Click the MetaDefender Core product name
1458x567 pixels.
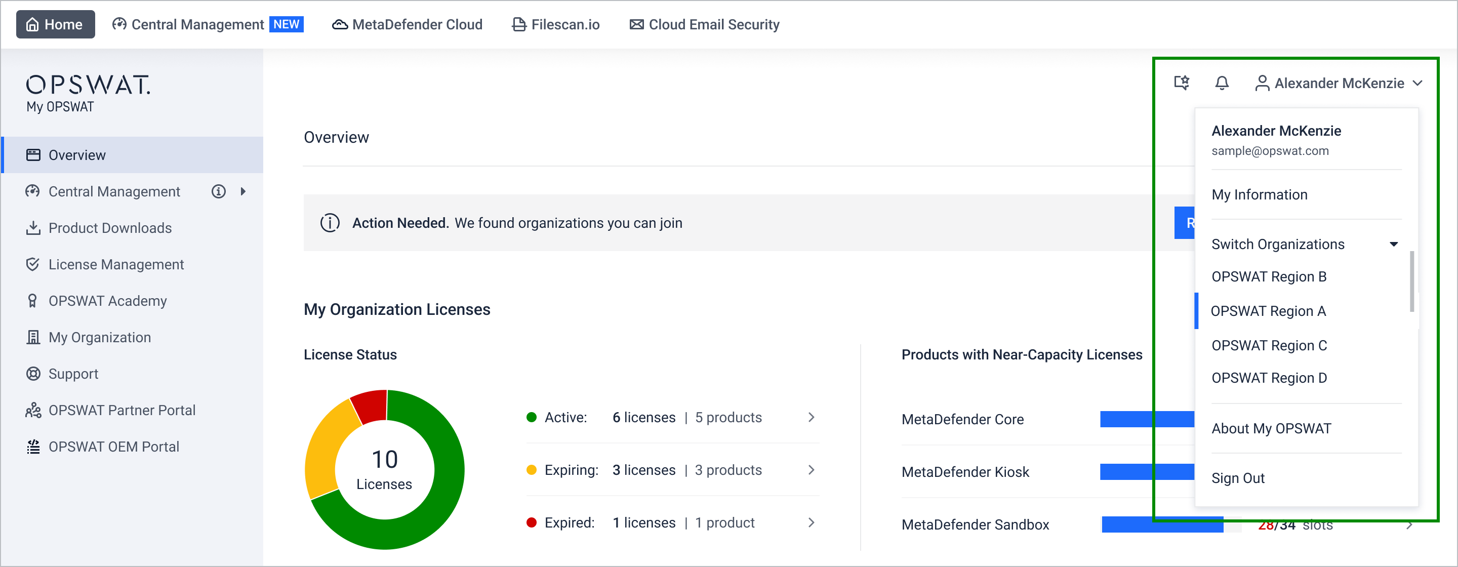pyautogui.click(x=962, y=419)
